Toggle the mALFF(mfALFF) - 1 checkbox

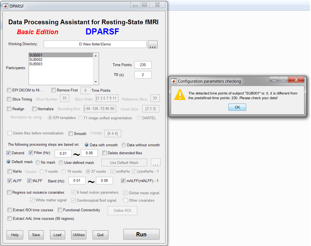click(123, 181)
